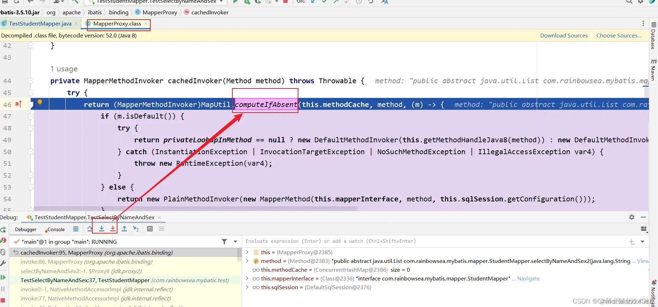Click the MapperProxy breadcrumb
This screenshot has height=307, width=658.
(x=156, y=12)
